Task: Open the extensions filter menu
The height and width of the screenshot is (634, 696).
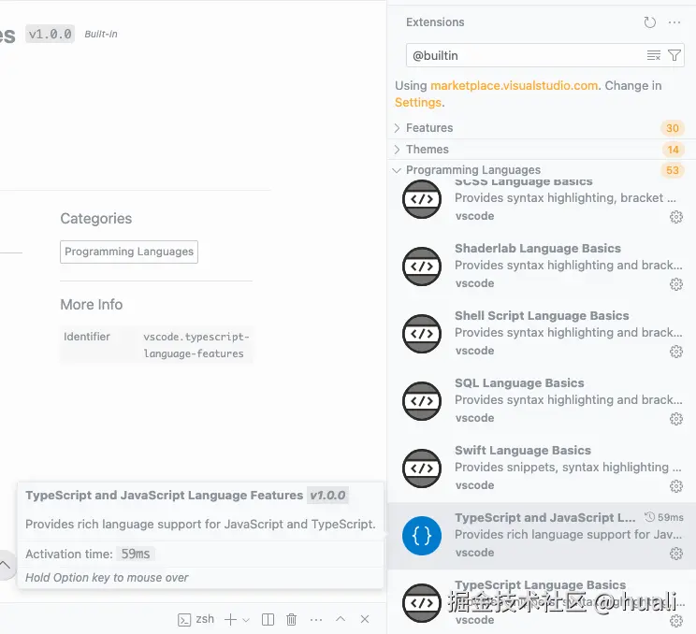Action: tap(674, 55)
